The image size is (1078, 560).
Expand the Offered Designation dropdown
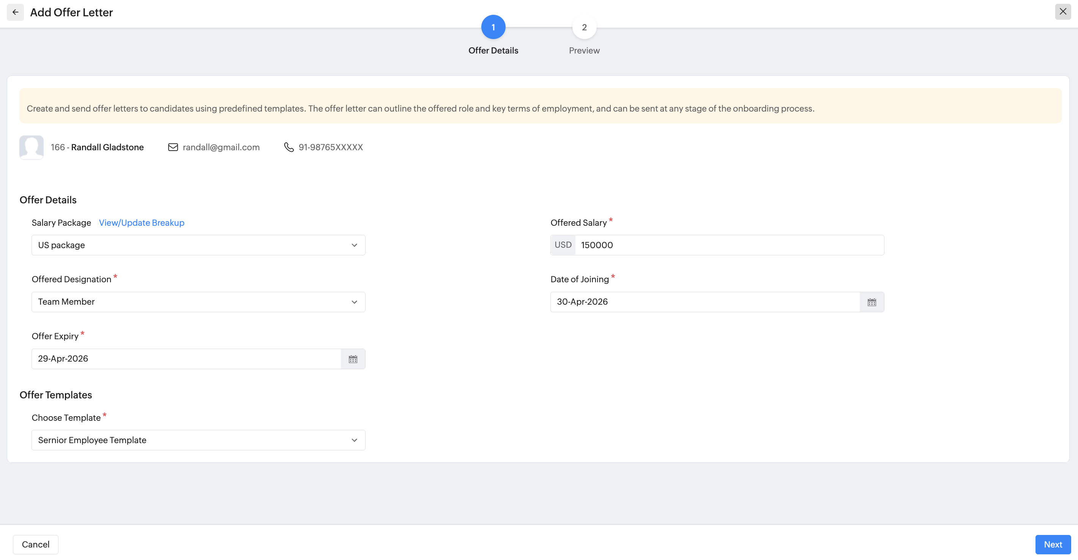pyautogui.click(x=198, y=302)
